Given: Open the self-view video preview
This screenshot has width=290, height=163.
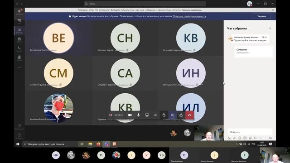Looking at the screenshot, I should coord(209,133).
